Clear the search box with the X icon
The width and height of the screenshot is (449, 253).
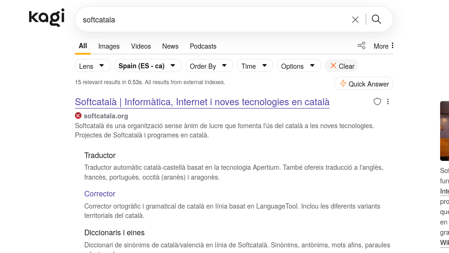click(x=355, y=20)
